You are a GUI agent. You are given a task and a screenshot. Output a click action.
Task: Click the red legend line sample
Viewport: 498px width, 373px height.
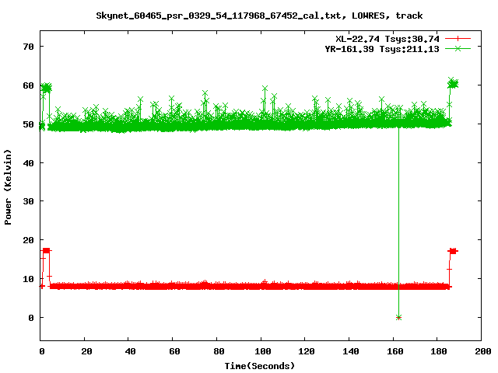pyautogui.click(x=458, y=39)
